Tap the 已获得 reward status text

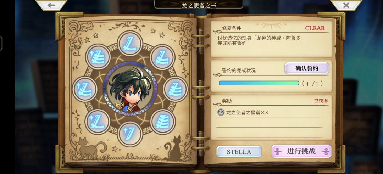(x=321, y=101)
